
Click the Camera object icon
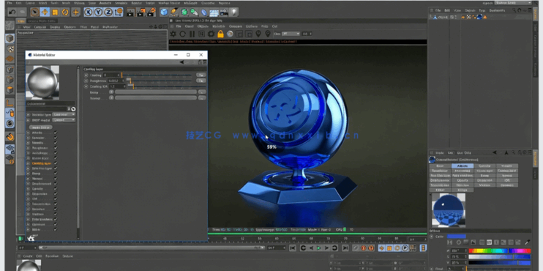coord(225,13)
